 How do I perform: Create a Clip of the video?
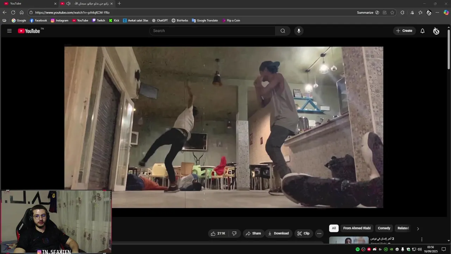(303, 233)
